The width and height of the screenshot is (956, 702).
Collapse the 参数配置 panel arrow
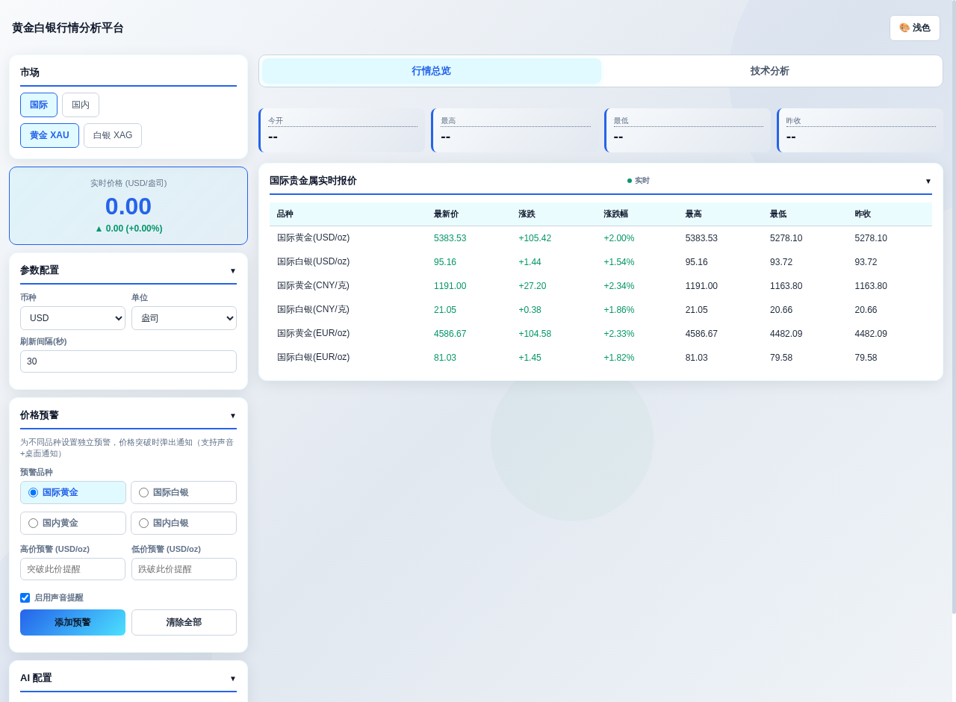click(x=232, y=270)
